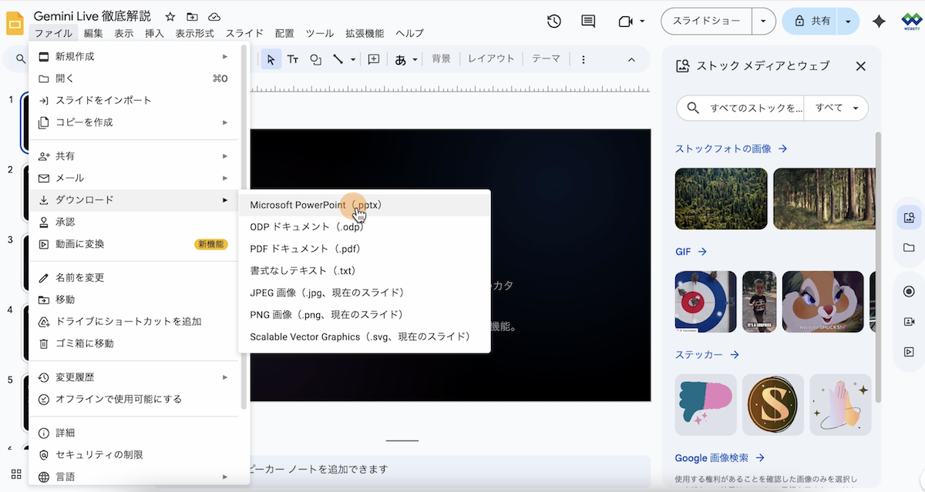Screen dimensions: 925x492
Task: Open the share options dropdown arrow
Action: tap(848, 22)
